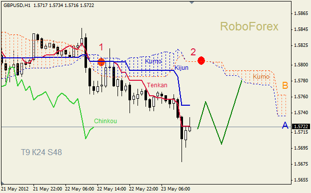Image resolution: width=311 pixels, height=193 pixels.
Task: Click the 23 May 06:00 time label
Action: 175,189
